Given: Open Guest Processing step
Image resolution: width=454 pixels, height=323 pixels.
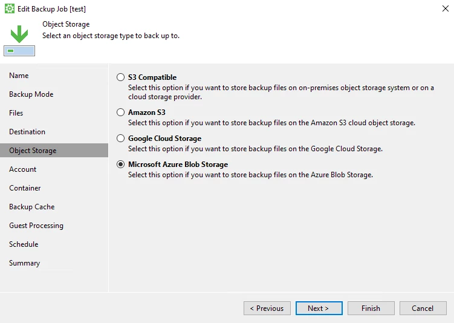Looking at the screenshot, I should pos(36,226).
